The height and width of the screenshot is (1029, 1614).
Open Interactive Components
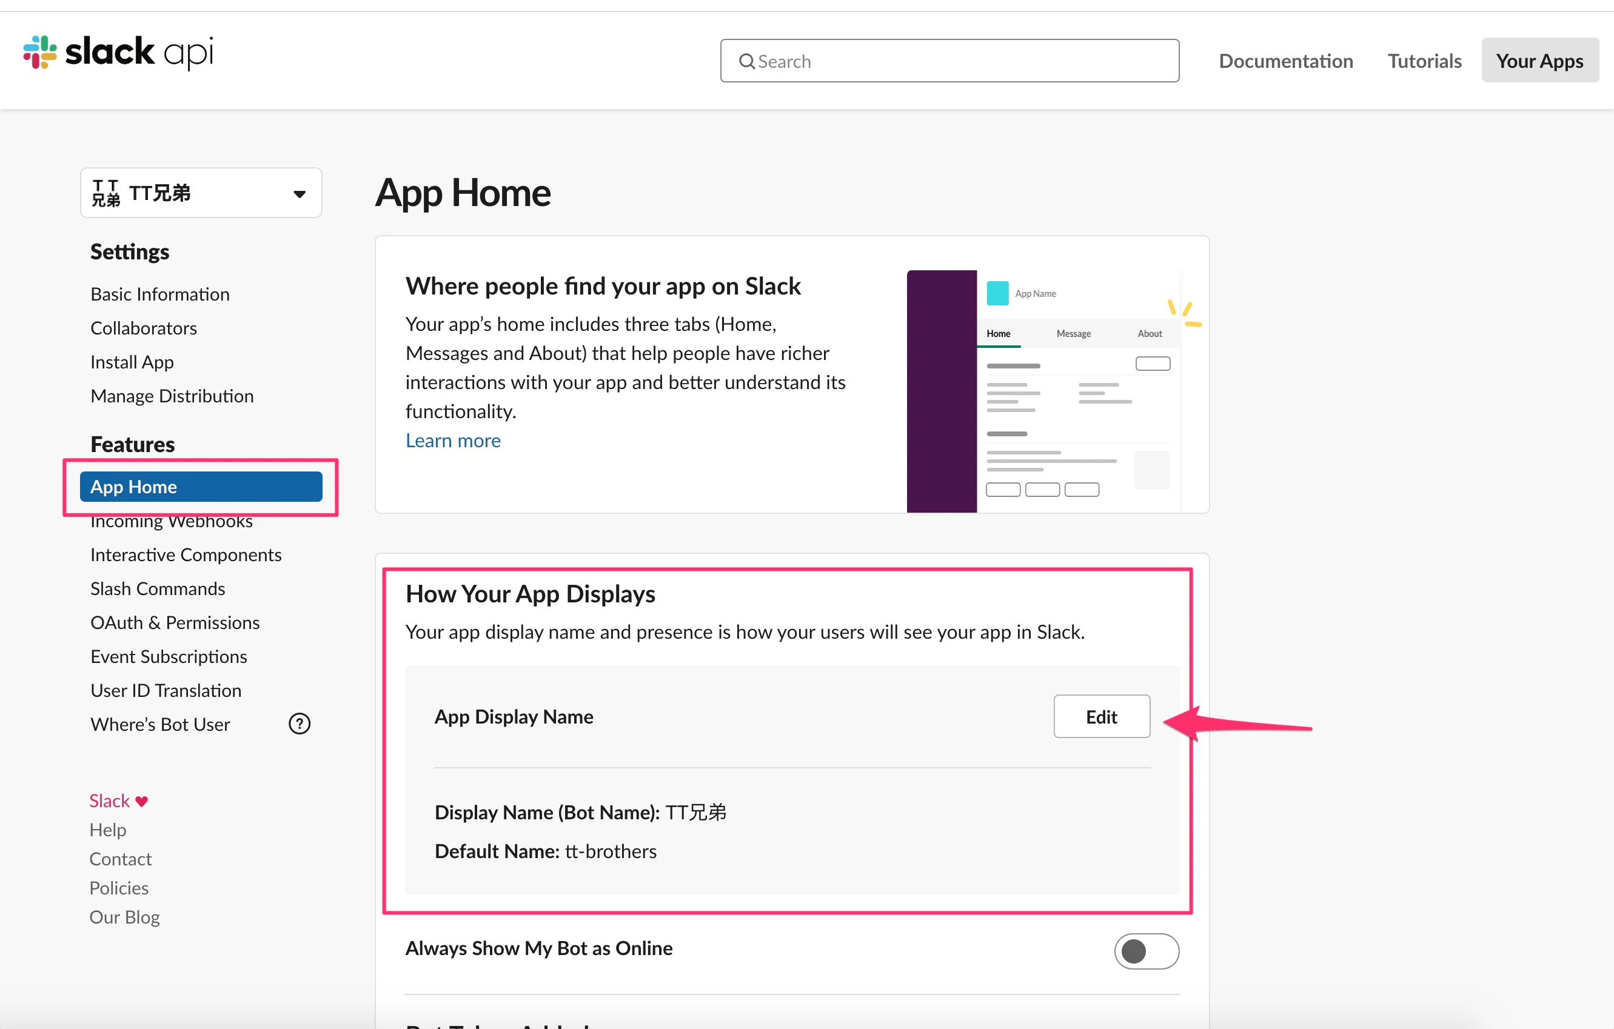coord(186,554)
